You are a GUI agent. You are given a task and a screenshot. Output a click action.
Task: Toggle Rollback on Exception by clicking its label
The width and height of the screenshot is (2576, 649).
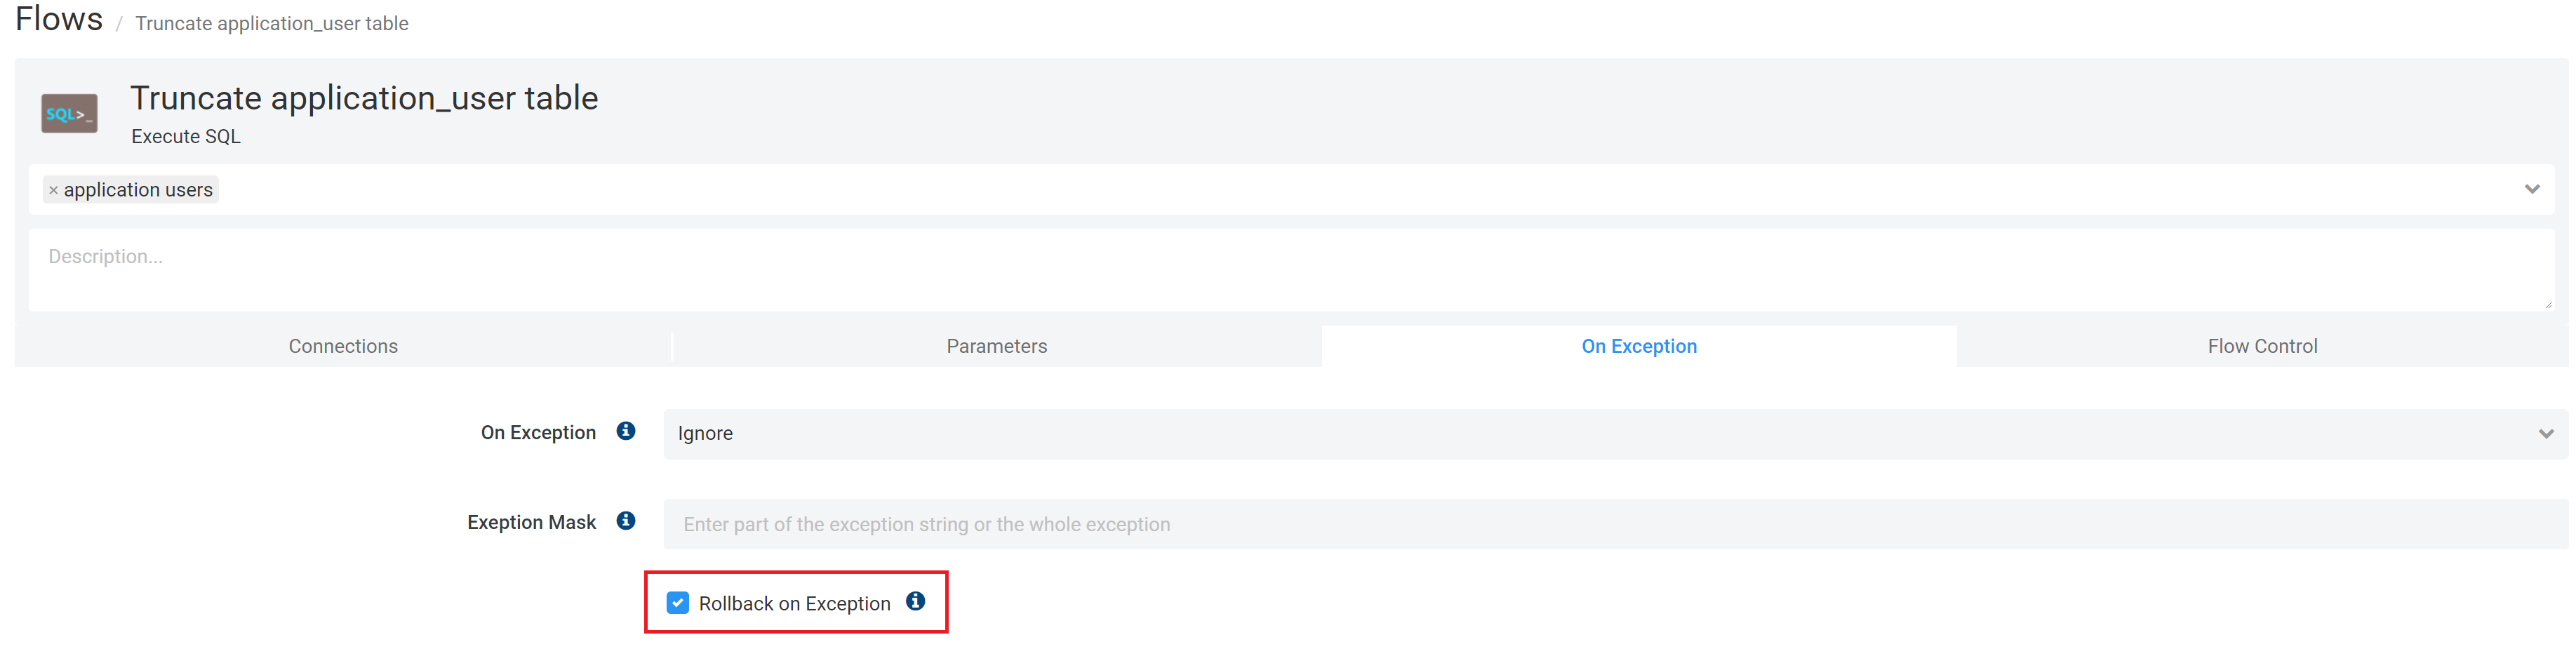pyautogui.click(x=795, y=602)
